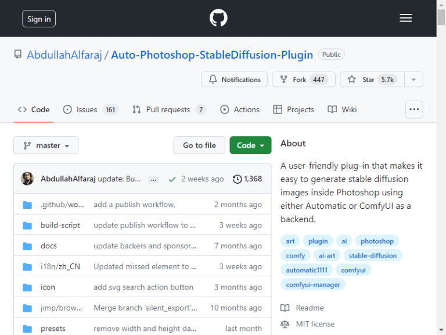Open commit 'remove width and height da...'
The height and width of the screenshot is (335, 446).
(x=145, y=329)
